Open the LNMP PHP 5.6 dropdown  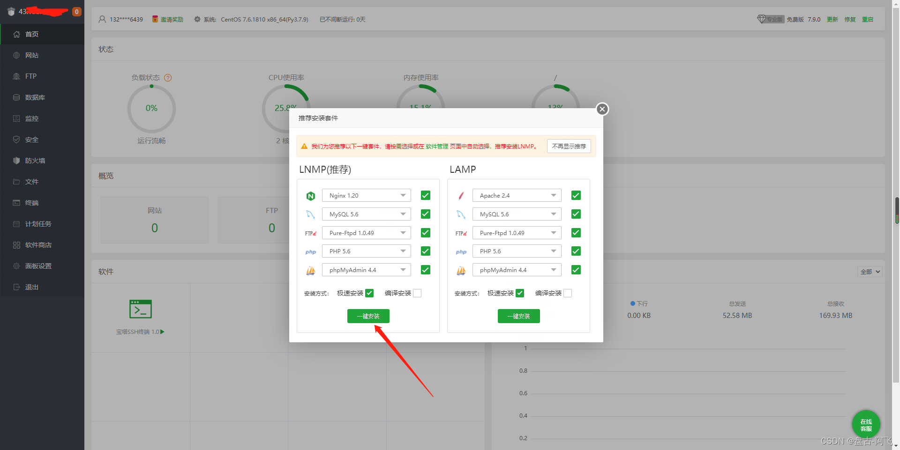(x=367, y=251)
